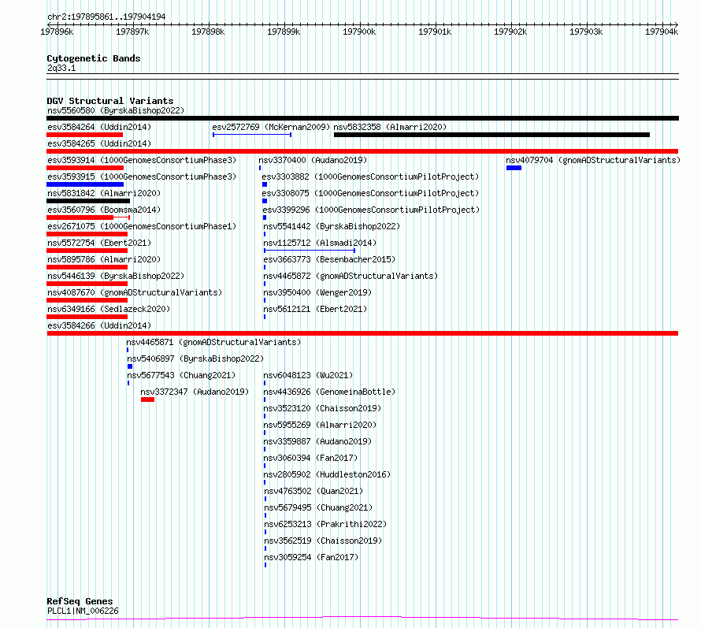The image size is (701, 628).
Task: Open nsv6048123 (Wu2021) label
Action: point(308,375)
